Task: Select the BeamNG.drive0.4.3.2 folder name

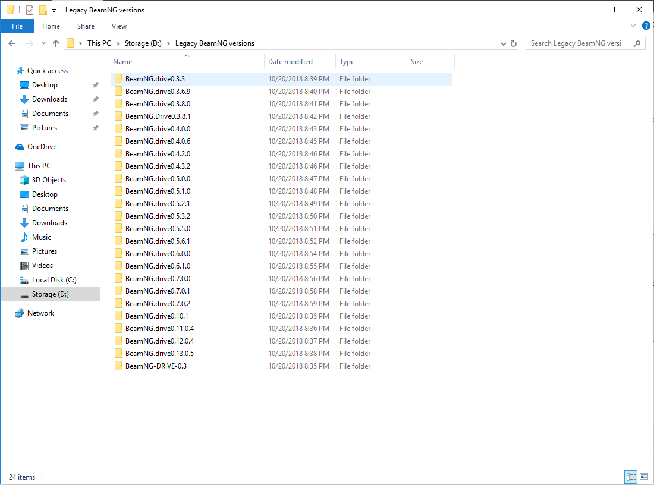Action: 158,166
